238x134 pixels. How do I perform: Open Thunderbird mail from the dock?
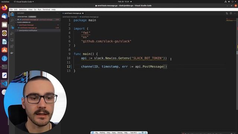pyautogui.click(x=4, y=16)
